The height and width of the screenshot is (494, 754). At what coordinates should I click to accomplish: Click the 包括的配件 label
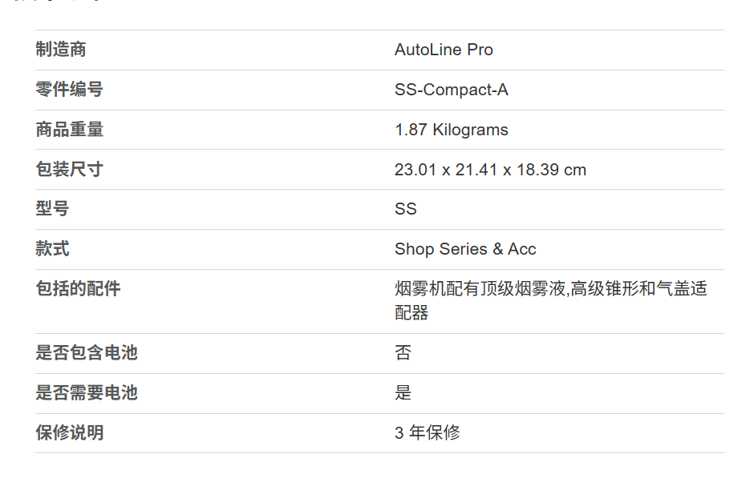tap(78, 289)
